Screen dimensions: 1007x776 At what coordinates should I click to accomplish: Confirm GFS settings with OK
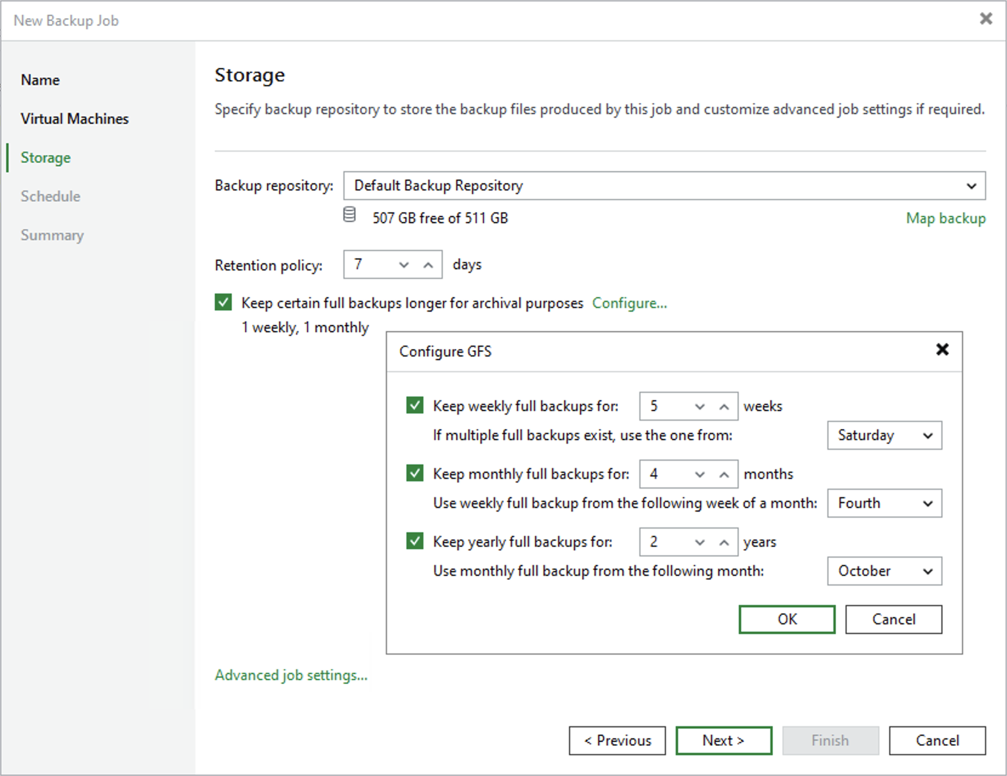click(787, 620)
